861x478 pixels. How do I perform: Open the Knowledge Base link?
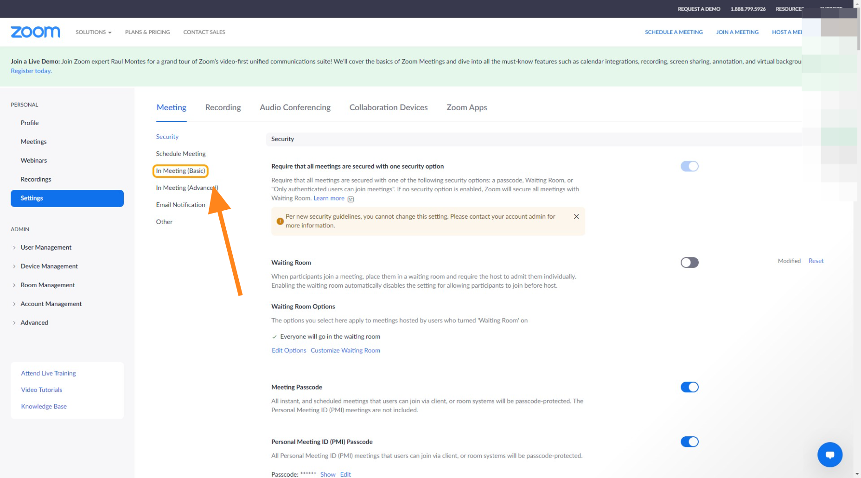(x=44, y=406)
